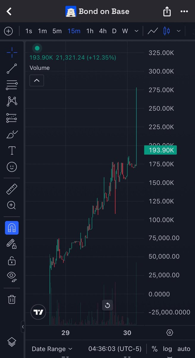Collapse the drawing toolbar side arrow
The image size is (195, 358).
point(23,327)
